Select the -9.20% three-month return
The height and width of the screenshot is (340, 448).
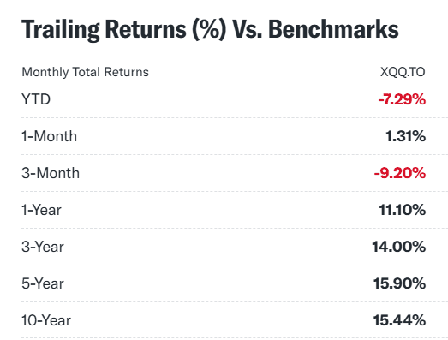tap(400, 173)
